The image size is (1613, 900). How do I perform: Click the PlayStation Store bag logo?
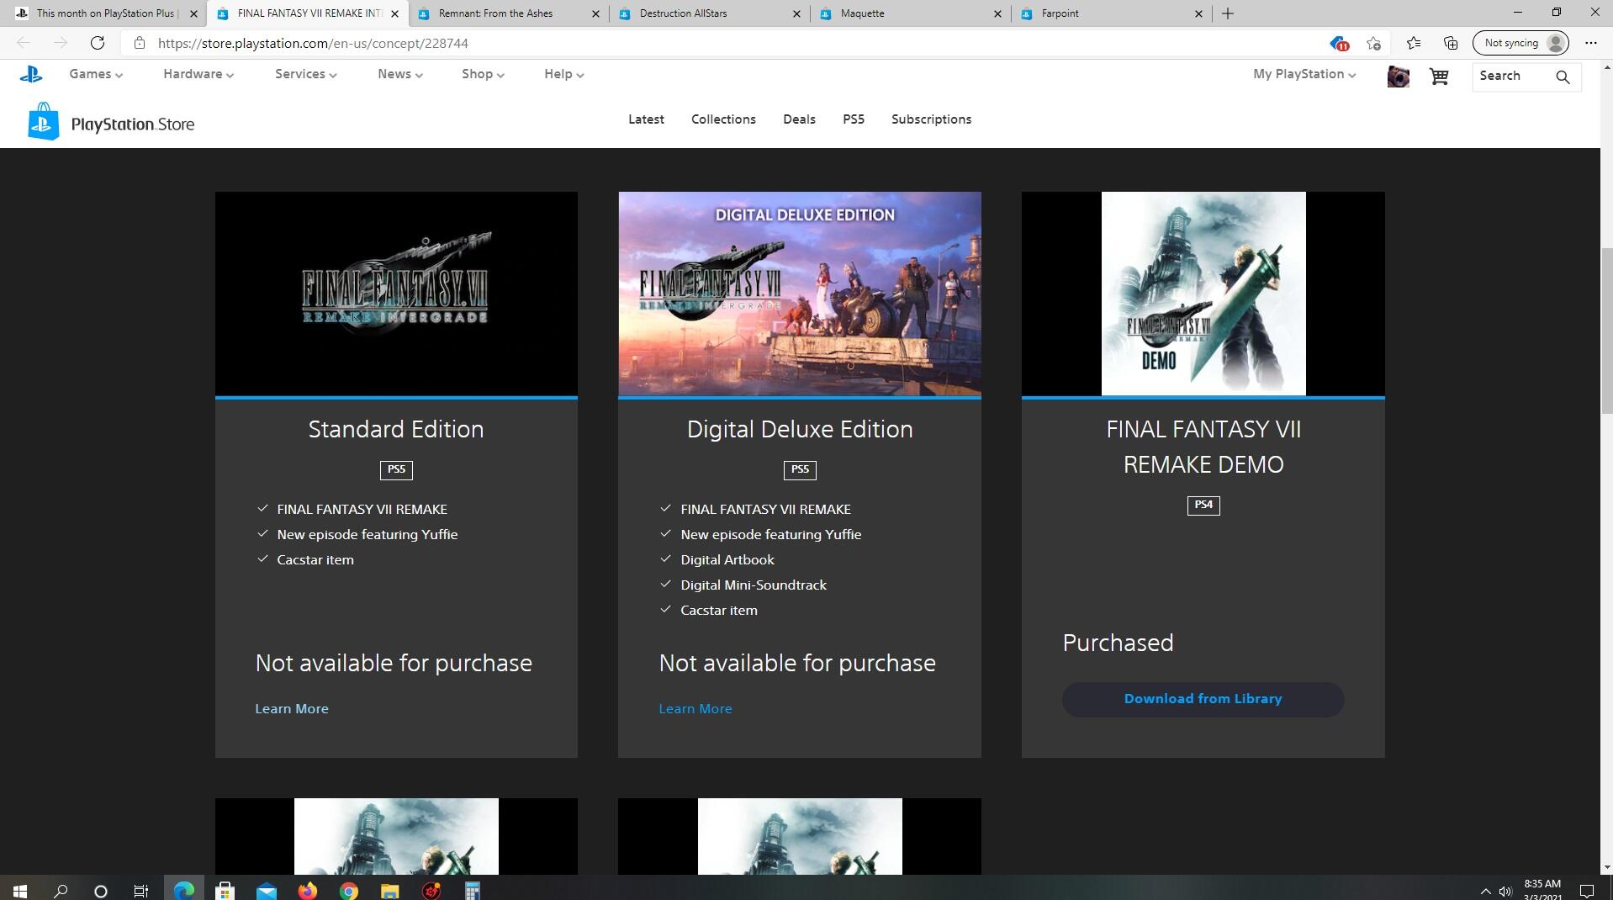(44, 122)
